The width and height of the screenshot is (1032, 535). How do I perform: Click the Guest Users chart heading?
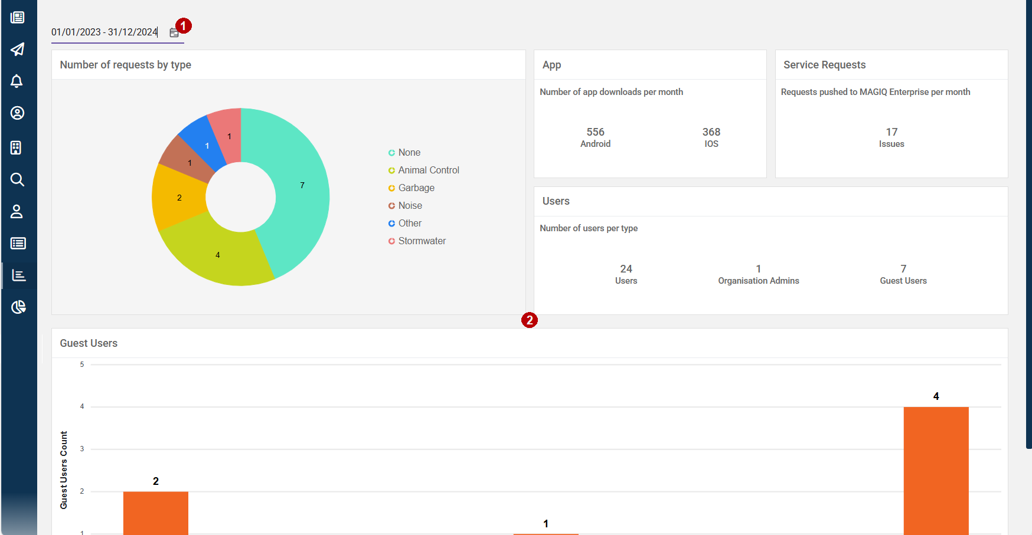[x=89, y=343]
